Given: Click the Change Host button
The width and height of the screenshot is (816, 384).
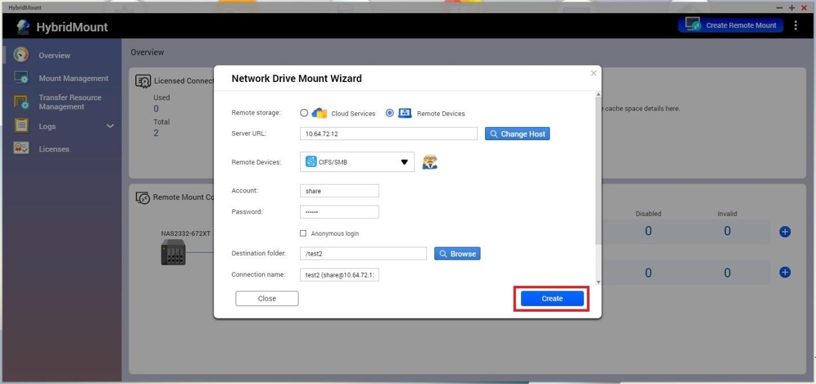Looking at the screenshot, I should [518, 134].
